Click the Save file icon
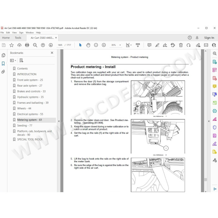The width and height of the screenshot is (218, 218). (x=4, y=45)
